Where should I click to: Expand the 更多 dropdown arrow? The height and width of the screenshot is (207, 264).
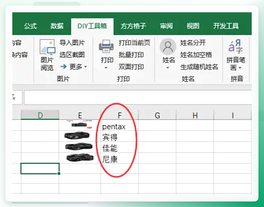(x=86, y=67)
